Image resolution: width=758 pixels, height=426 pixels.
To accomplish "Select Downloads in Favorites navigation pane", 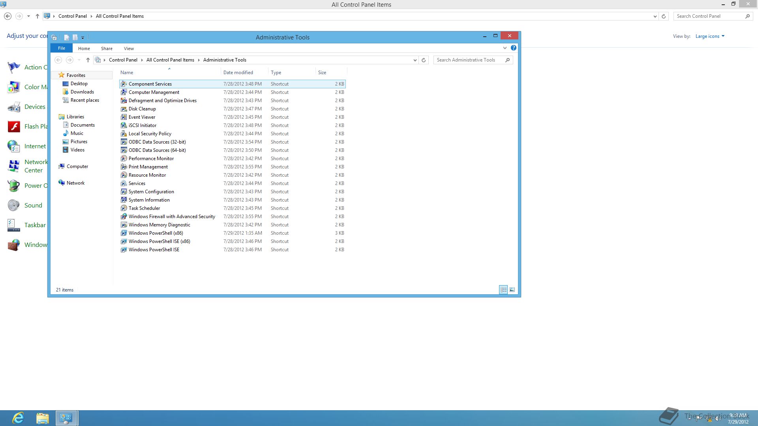I will pos(82,92).
